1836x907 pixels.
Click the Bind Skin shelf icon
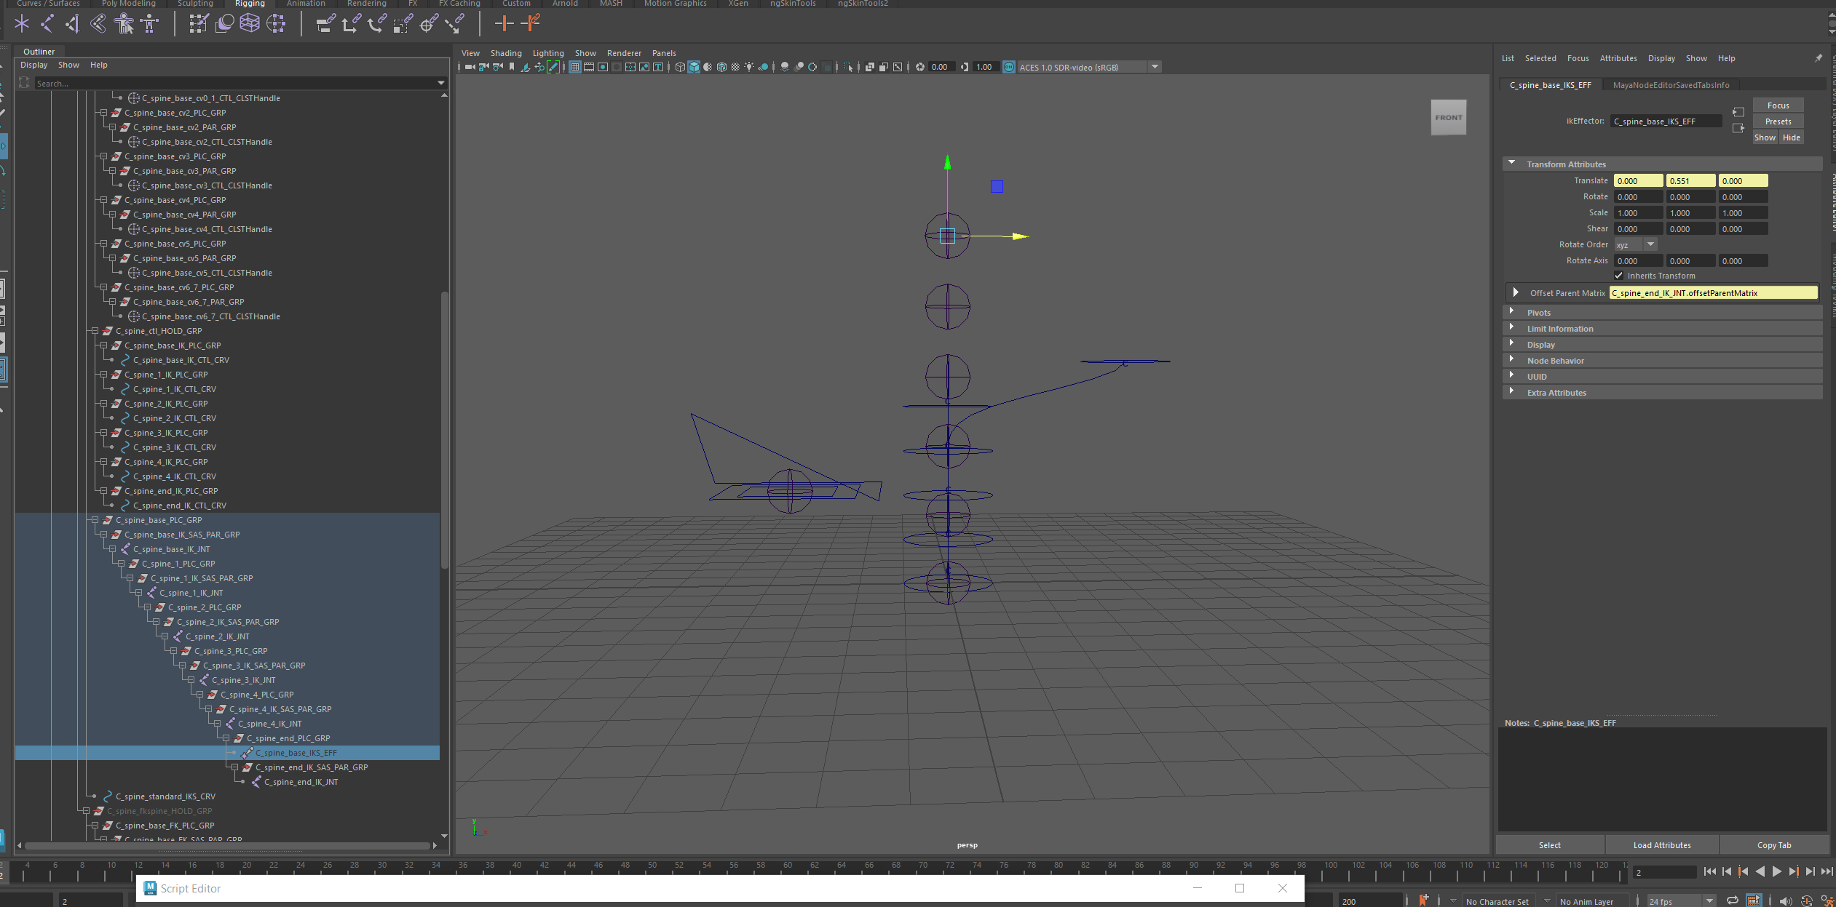pos(225,23)
